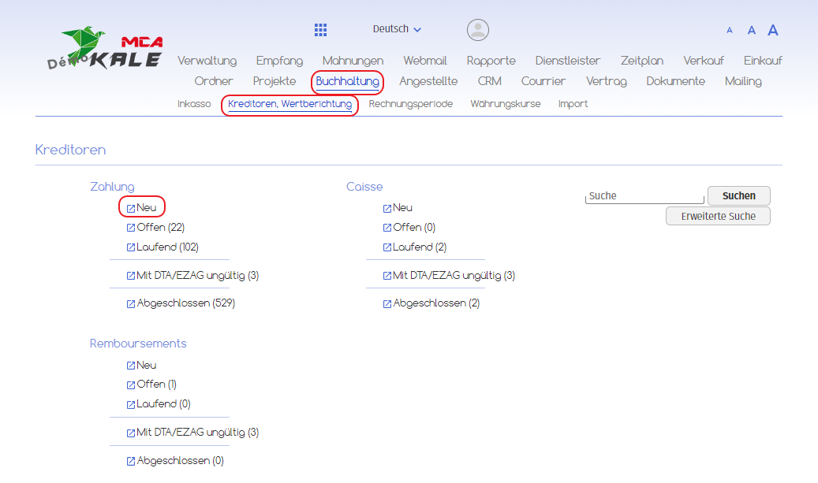Image resolution: width=818 pixels, height=483 pixels.
Task: Switch to the Rechnungsperiode submenu
Action: click(x=410, y=104)
